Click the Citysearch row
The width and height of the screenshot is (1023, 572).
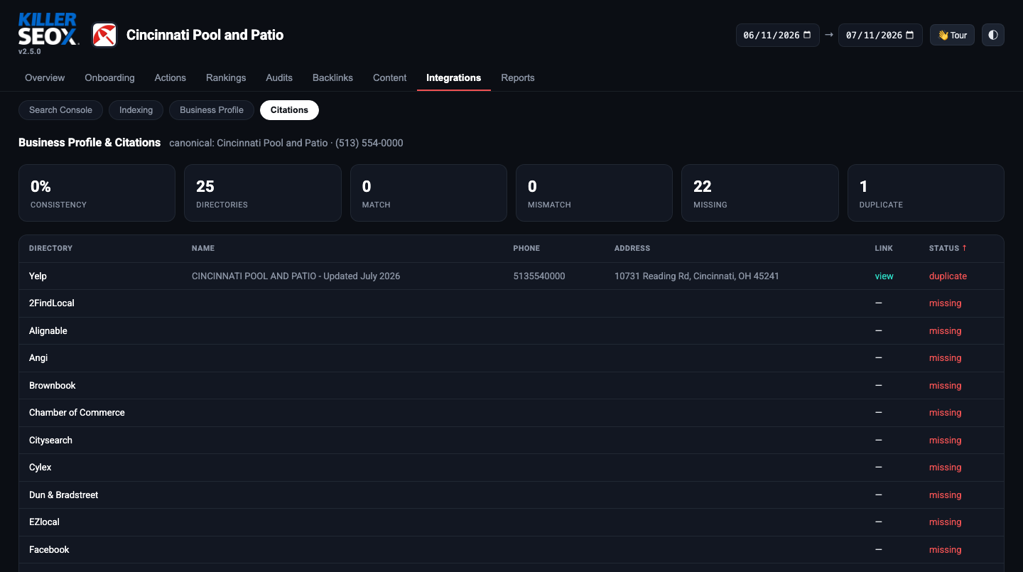(x=511, y=440)
